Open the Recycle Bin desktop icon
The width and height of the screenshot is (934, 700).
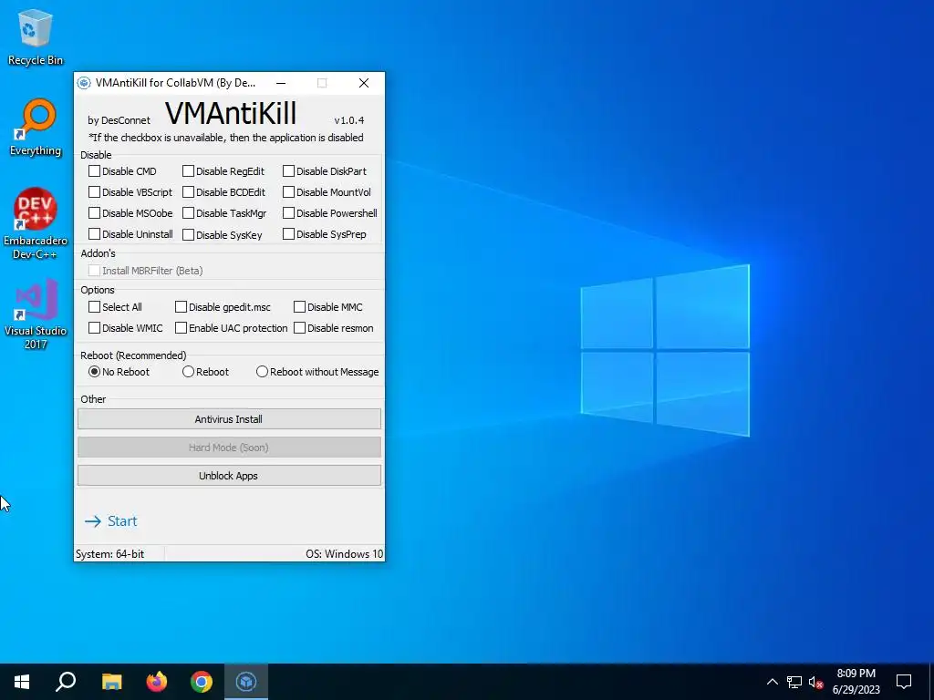[x=36, y=37]
